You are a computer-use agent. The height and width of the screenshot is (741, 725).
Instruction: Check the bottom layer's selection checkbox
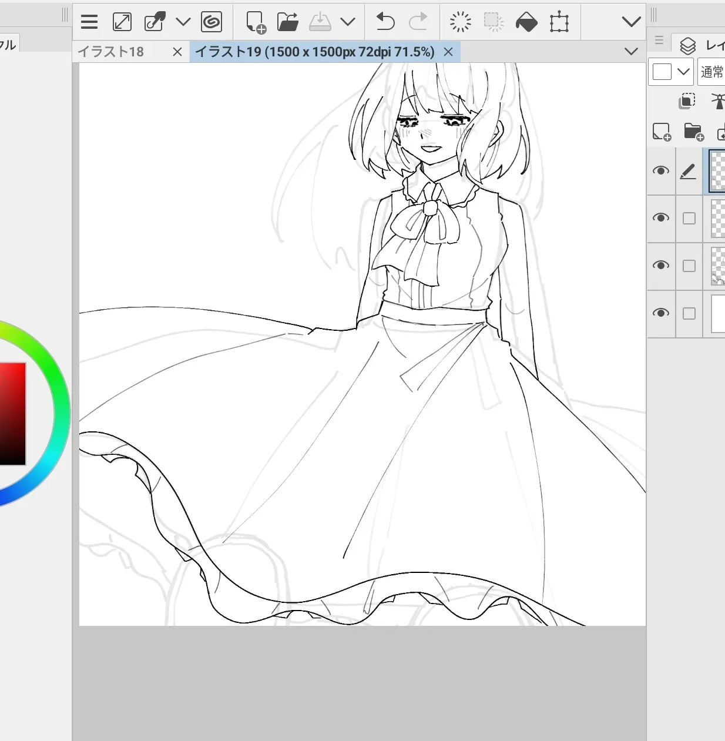(x=689, y=313)
